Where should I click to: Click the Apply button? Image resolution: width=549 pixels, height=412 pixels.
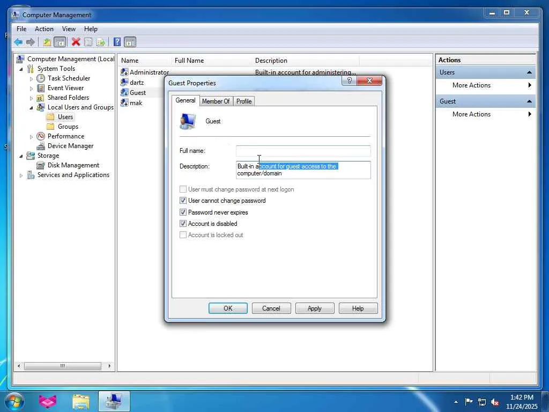[314, 308]
